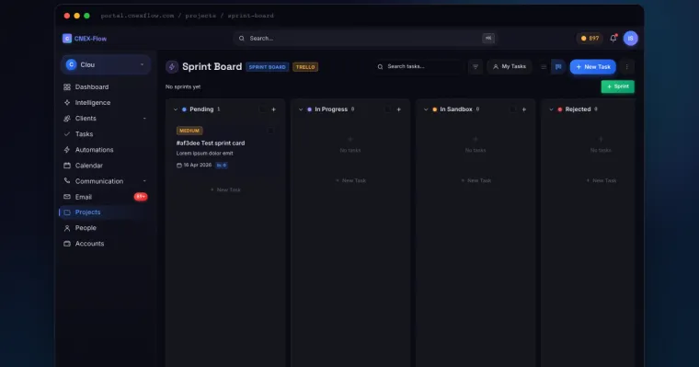Add a task with In Progress column's plus
Image resolution: width=699 pixels, height=367 pixels.
click(399, 109)
